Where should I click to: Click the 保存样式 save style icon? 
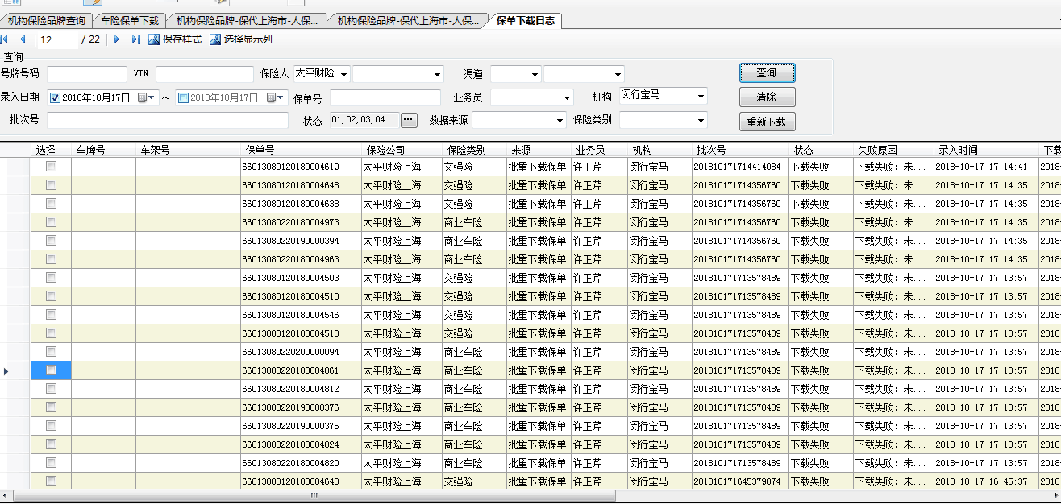(x=154, y=39)
